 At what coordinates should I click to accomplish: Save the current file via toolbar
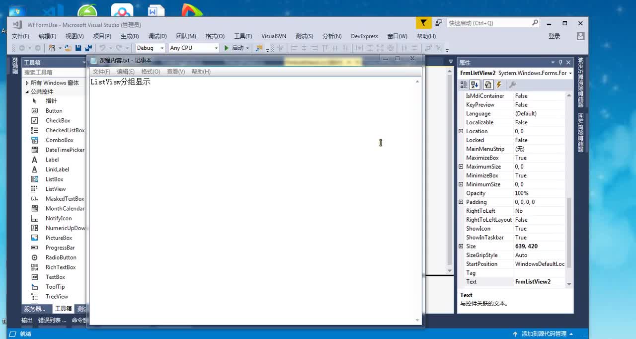(x=78, y=48)
